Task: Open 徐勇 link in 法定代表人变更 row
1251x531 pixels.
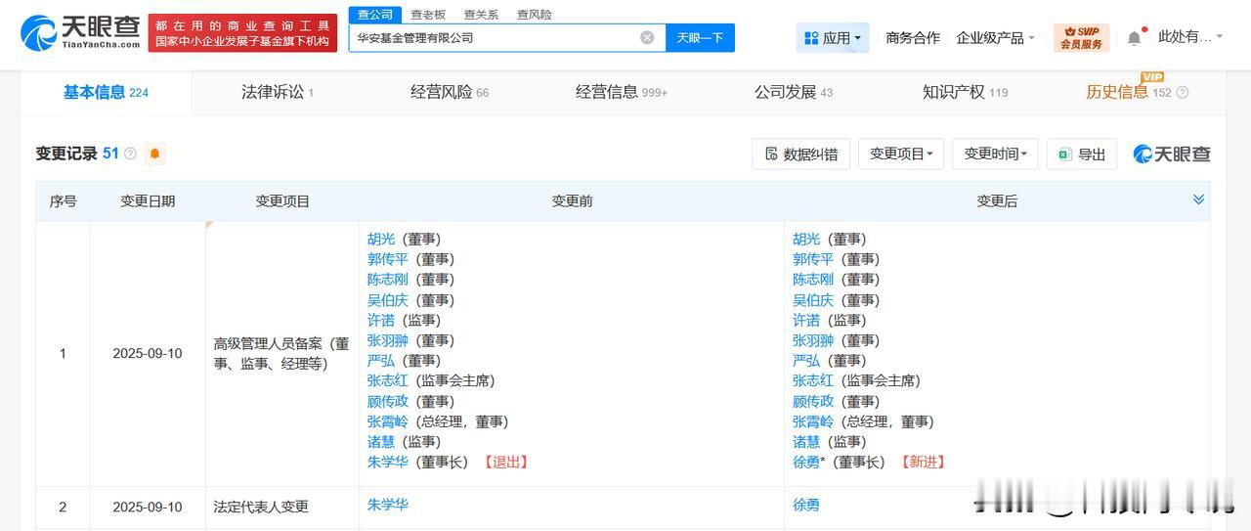Action: tap(806, 506)
